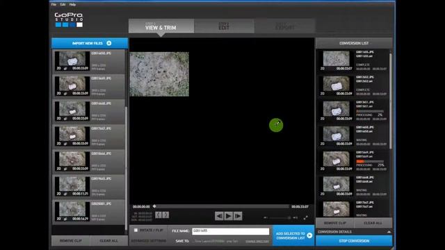
Task: Step back one frame in the player
Action: tap(219, 216)
